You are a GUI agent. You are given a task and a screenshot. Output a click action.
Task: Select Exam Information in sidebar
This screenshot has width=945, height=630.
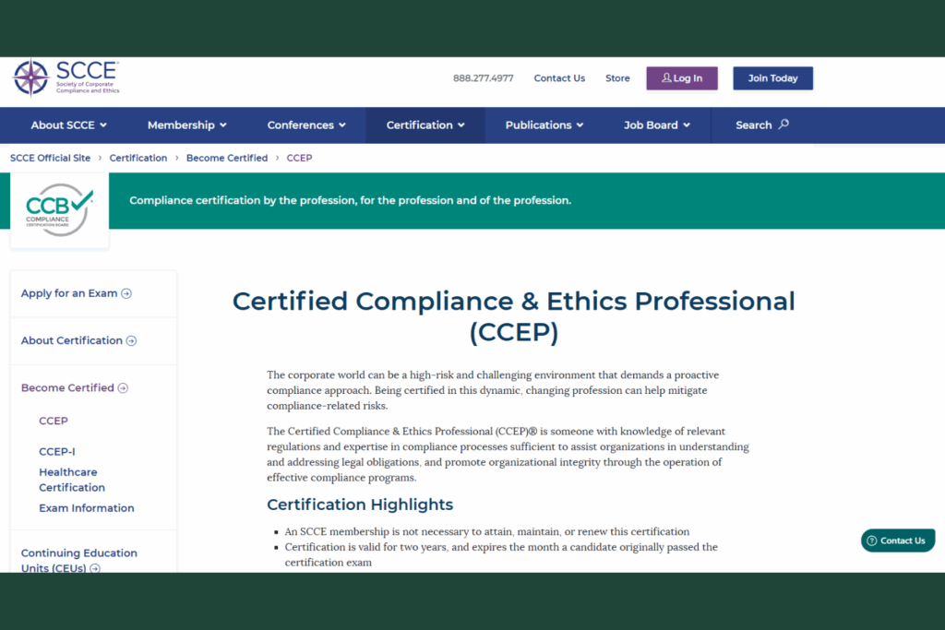point(87,508)
